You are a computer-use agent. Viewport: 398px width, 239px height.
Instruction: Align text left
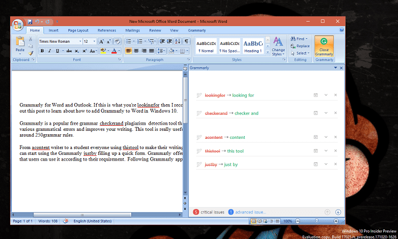[x=128, y=51]
